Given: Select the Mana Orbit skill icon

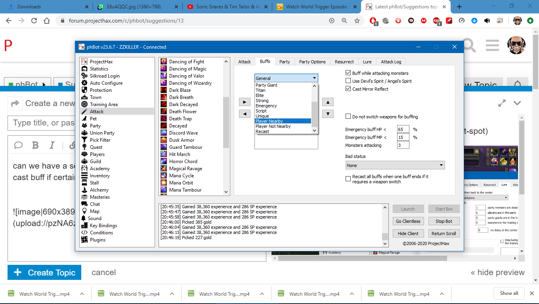Looking at the screenshot, I should click(164, 183).
